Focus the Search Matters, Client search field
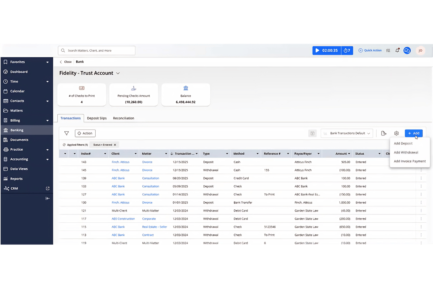 97,50
